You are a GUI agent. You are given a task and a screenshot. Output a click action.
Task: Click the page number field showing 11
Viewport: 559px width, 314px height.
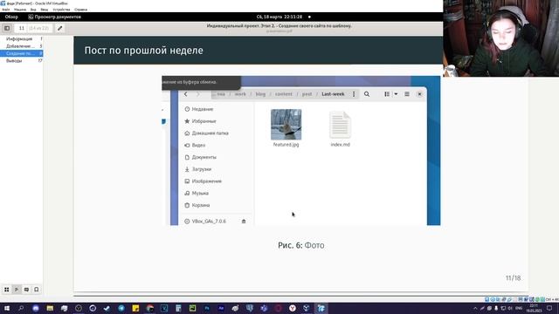coord(21,28)
